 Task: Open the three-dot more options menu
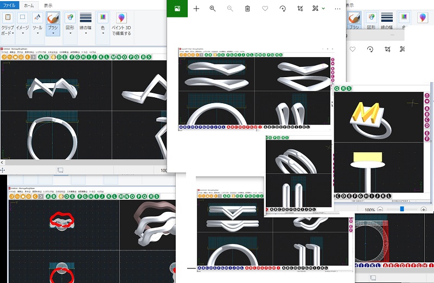(338, 9)
